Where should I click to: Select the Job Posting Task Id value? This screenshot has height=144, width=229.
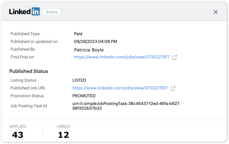coord(126,106)
